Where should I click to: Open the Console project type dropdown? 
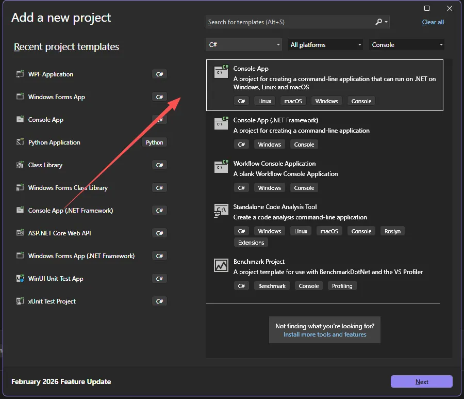(x=407, y=45)
